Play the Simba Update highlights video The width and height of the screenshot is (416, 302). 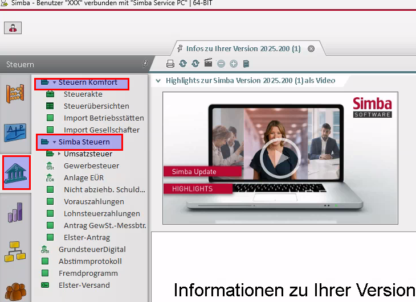pos(279,156)
